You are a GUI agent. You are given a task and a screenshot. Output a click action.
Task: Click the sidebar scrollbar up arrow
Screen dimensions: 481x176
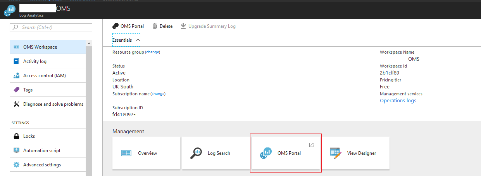tap(89, 43)
